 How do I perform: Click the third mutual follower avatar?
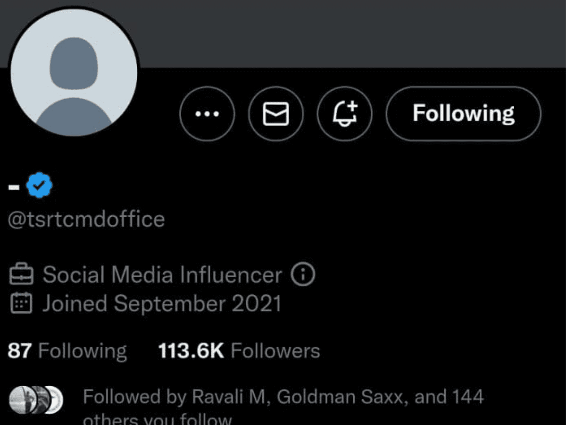(x=54, y=399)
